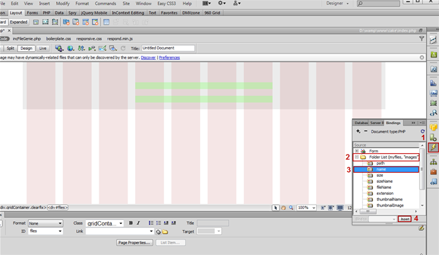The image size is (439, 255).
Task: Switch to the Server Behaviors panel tab
Action: [377, 123]
